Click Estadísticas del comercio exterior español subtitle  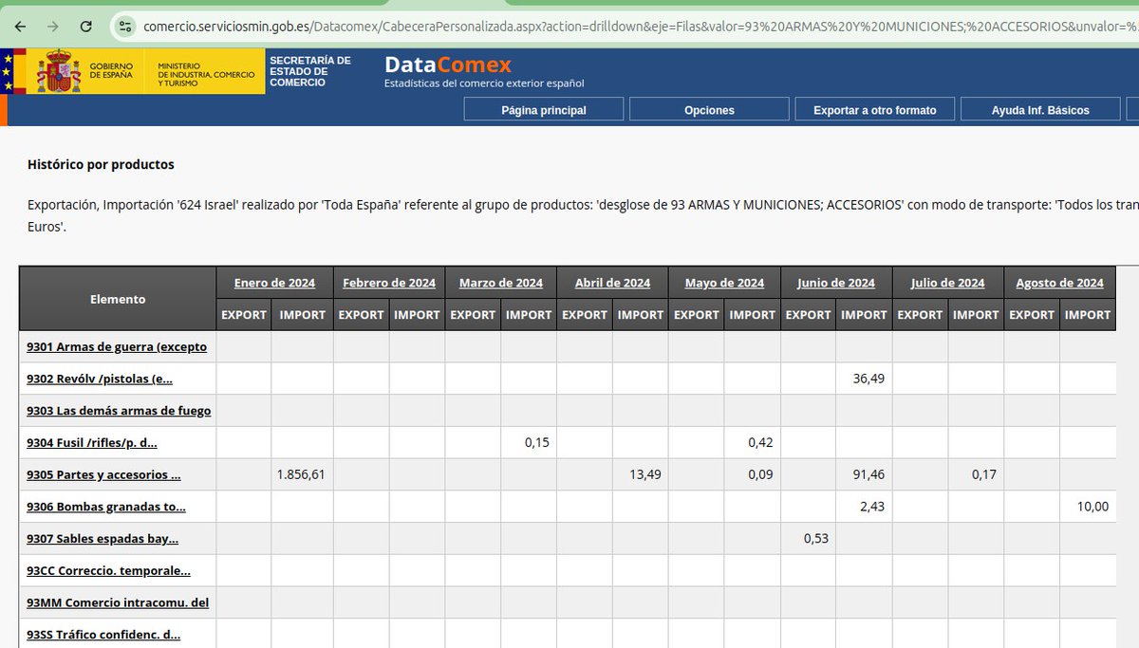tap(484, 84)
